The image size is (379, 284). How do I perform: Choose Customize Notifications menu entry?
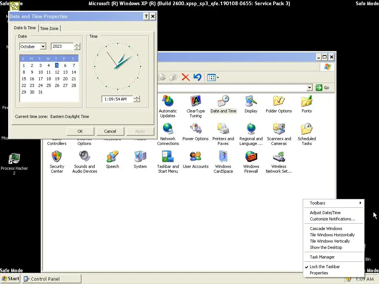click(x=333, y=219)
